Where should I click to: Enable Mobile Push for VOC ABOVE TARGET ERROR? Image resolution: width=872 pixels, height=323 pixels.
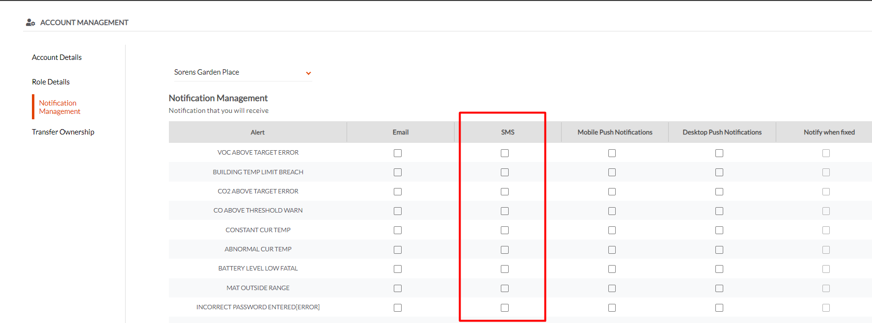[x=612, y=153]
